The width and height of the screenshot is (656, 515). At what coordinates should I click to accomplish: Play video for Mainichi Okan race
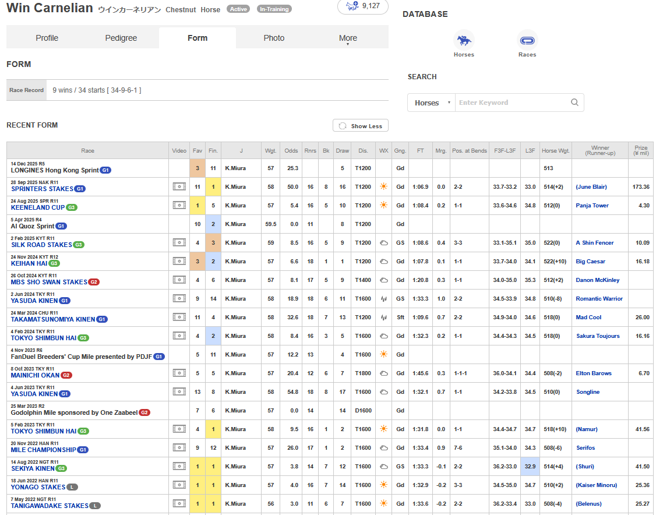179,373
